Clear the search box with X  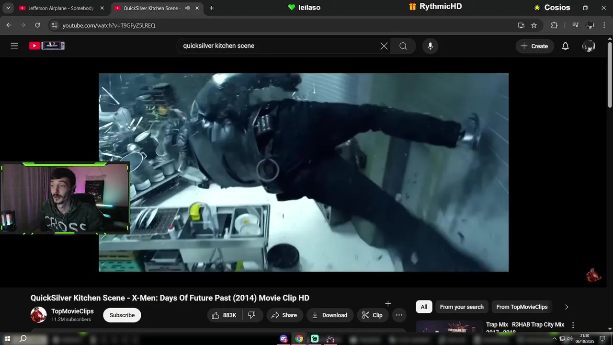click(x=384, y=46)
